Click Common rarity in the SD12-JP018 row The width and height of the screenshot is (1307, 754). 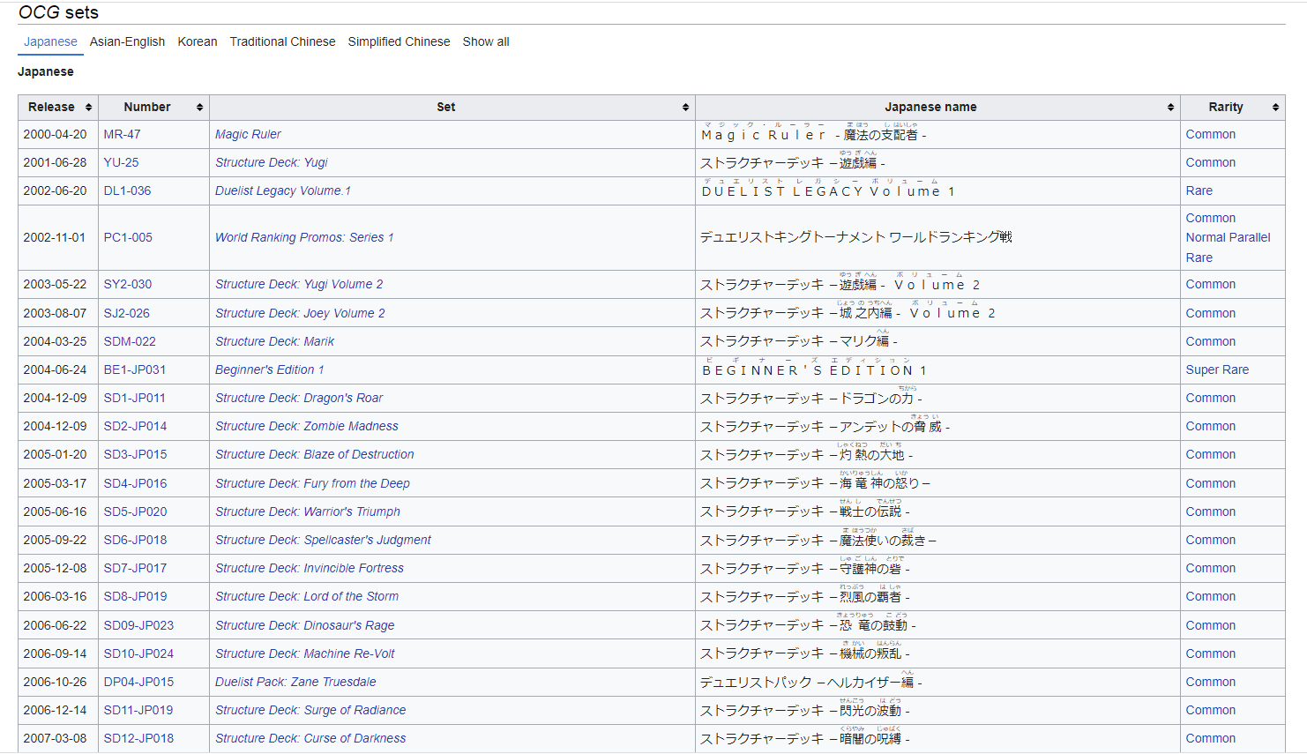[1211, 738]
